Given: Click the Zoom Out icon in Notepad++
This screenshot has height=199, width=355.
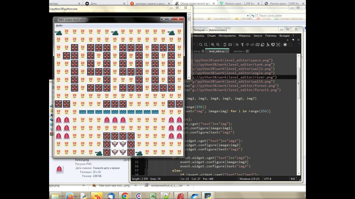Looking at the screenshot, I should click(218, 44).
